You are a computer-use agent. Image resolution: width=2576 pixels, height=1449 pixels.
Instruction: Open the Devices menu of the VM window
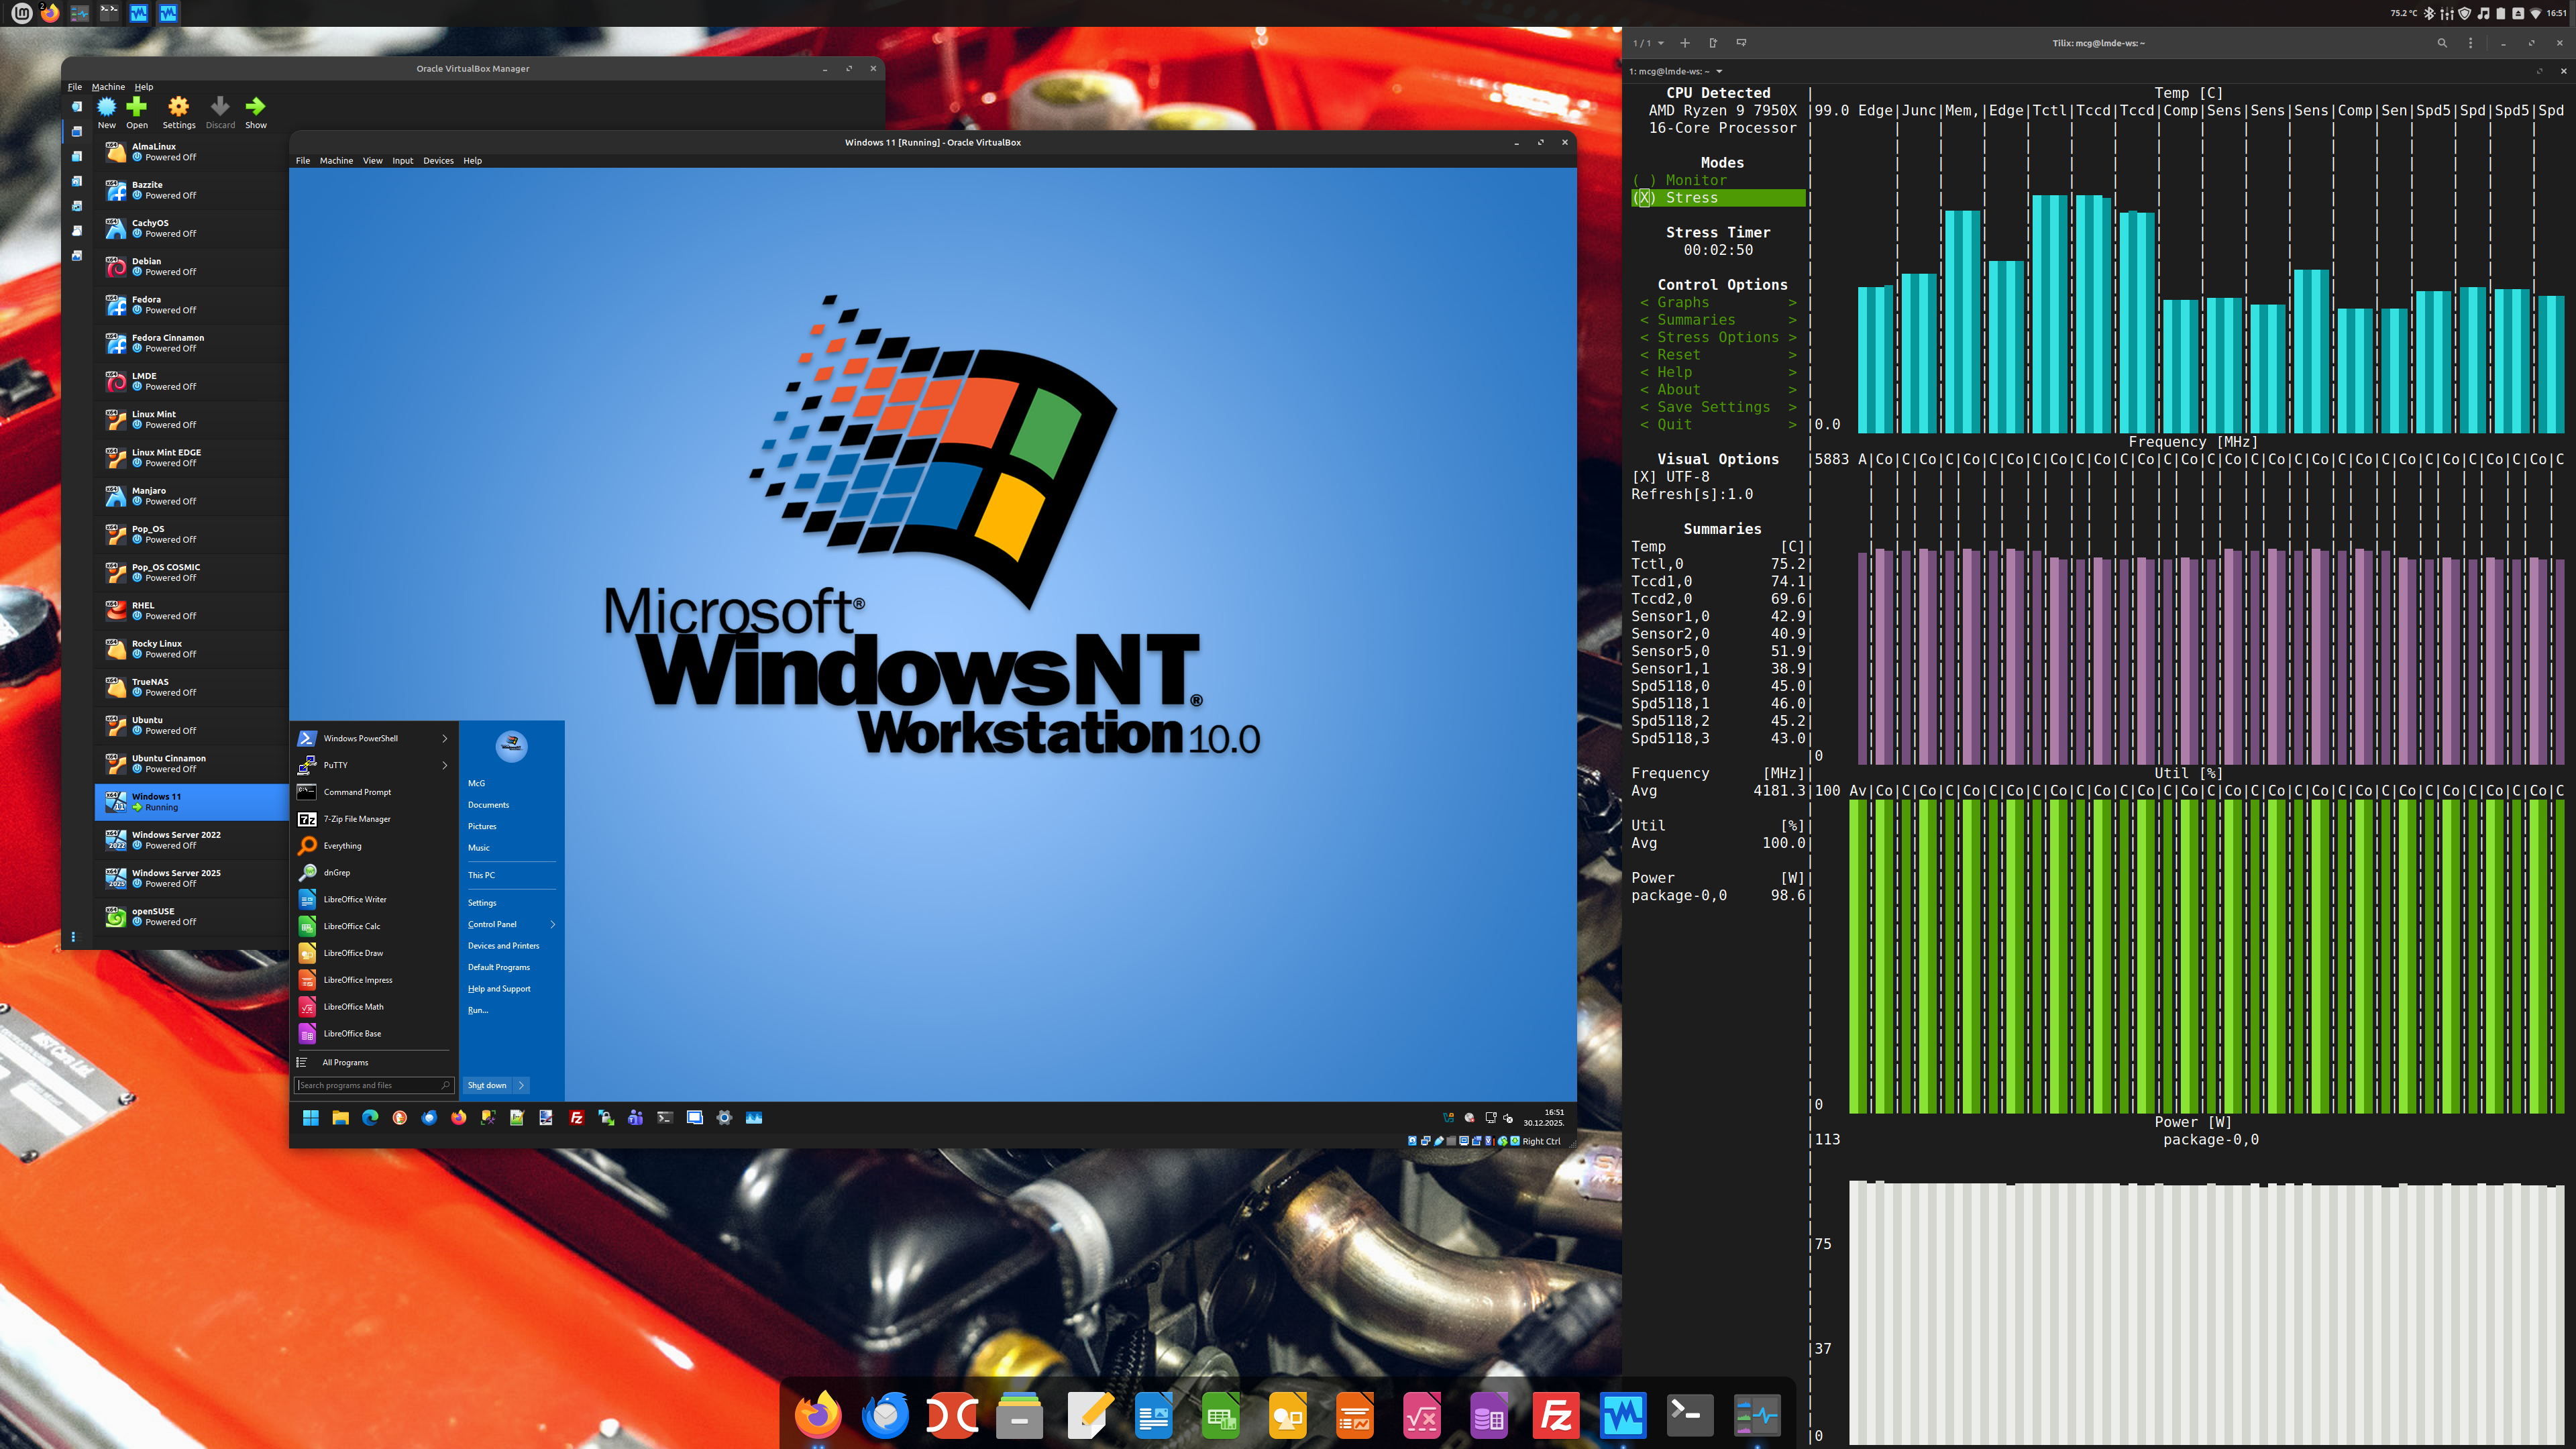pos(437,161)
